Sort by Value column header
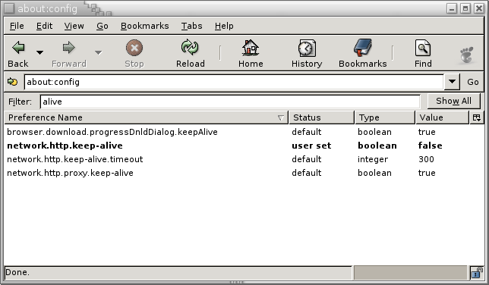489x285 pixels. pos(443,117)
